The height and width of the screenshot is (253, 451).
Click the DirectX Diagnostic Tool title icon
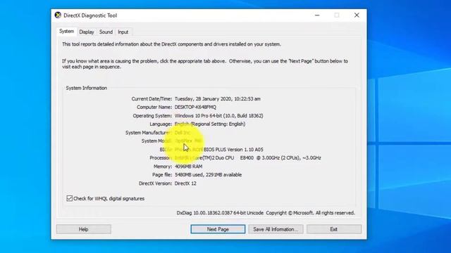(58, 15)
